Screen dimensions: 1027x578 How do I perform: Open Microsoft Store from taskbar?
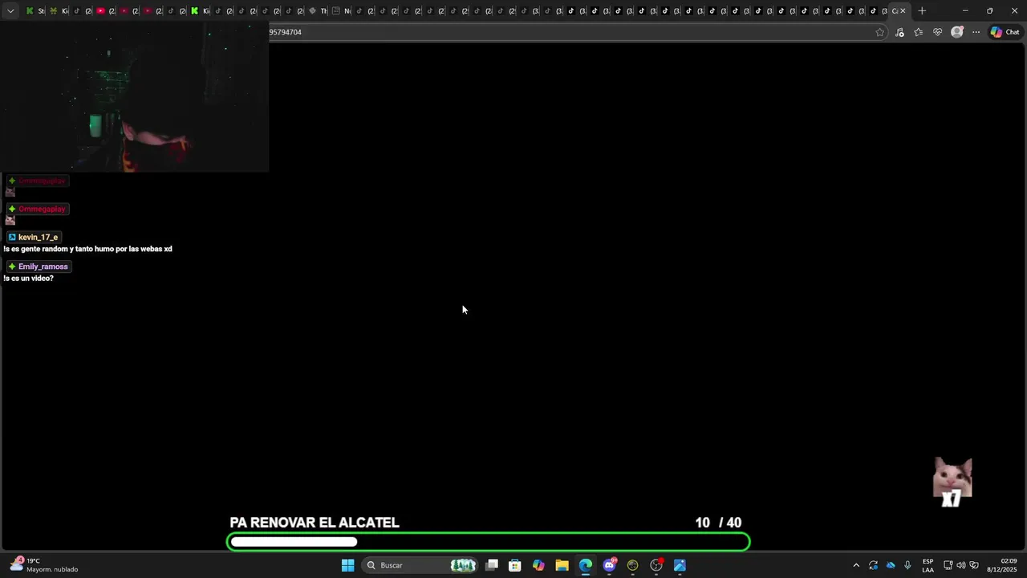click(515, 565)
